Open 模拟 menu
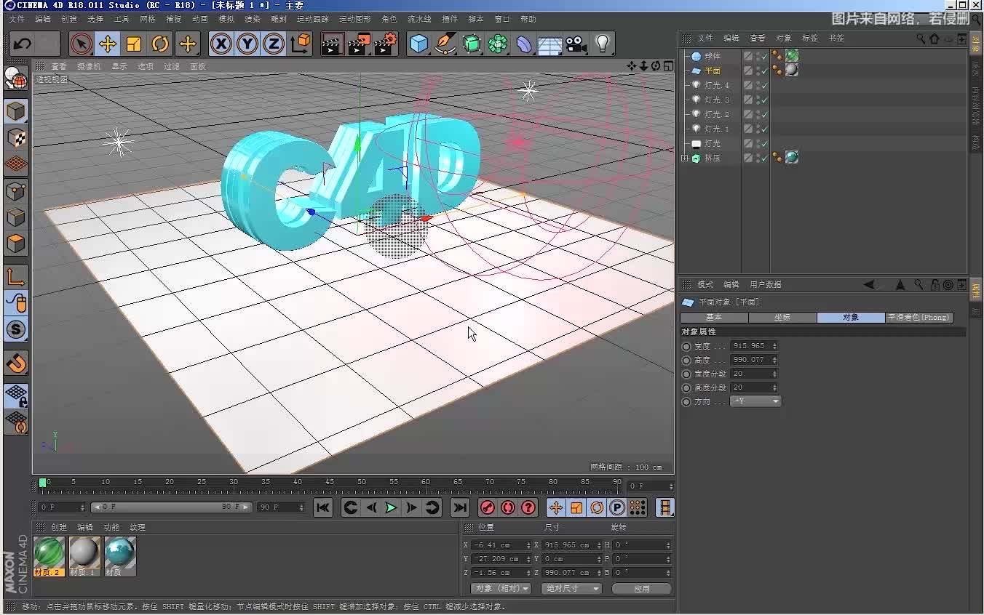The width and height of the screenshot is (984, 615). [x=226, y=20]
